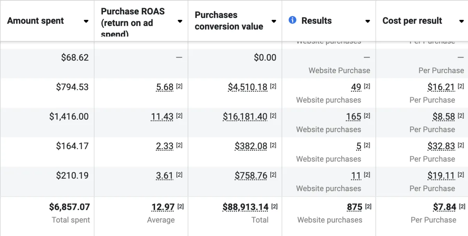
Task: Click footnote [2] next to 5.68 ROAS
Action: [179, 86]
